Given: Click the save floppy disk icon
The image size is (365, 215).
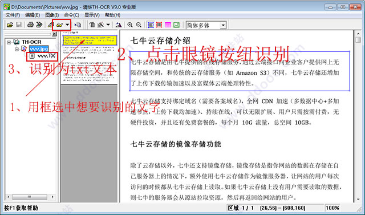Looking at the screenshot, I should [19, 25].
